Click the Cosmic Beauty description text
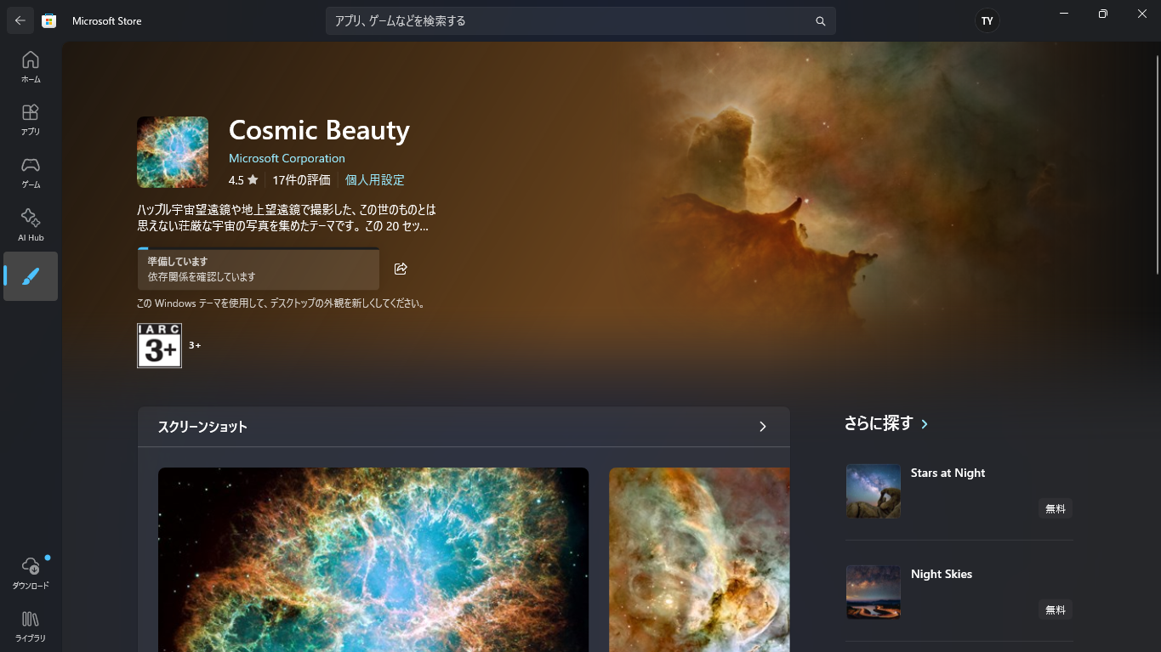Viewport: 1161px width, 652px height. pyautogui.click(x=287, y=218)
